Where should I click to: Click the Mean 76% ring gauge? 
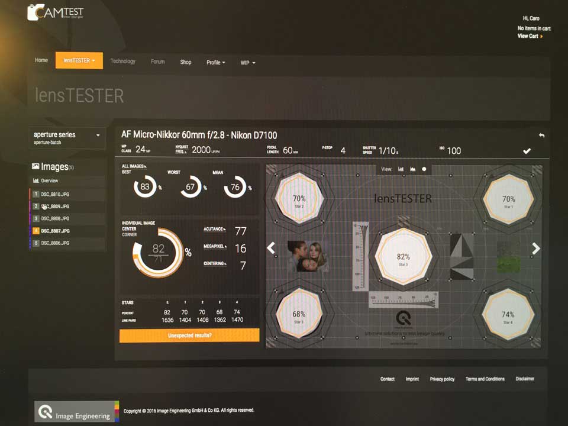tap(235, 187)
